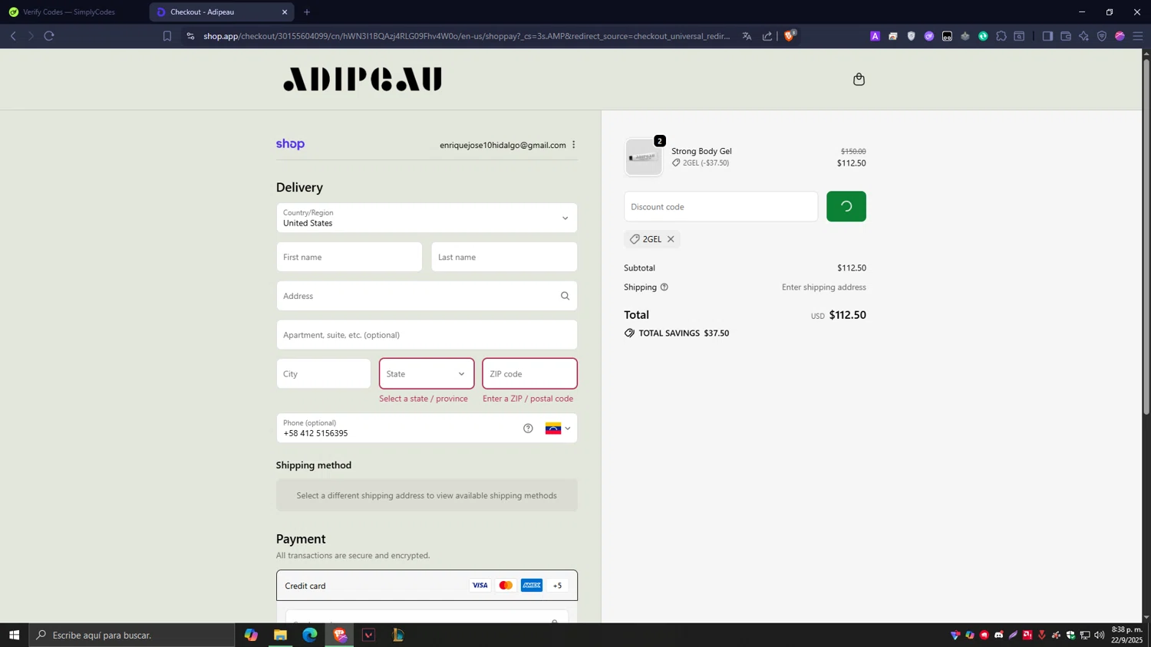1151x647 pixels.
Task: Toggle the browser sidebar panel
Action: tap(1047, 36)
